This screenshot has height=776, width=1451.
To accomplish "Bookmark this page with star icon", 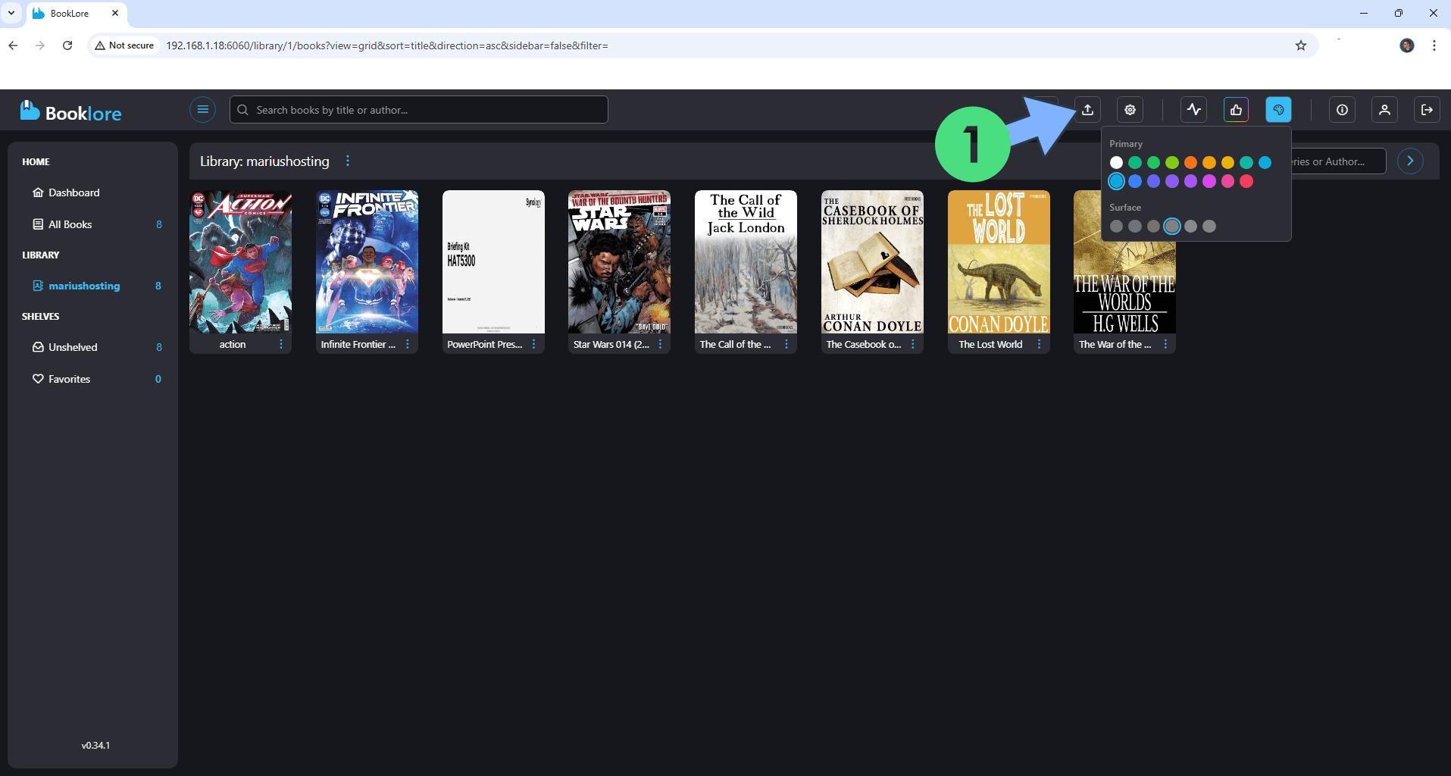I will tap(1301, 45).
